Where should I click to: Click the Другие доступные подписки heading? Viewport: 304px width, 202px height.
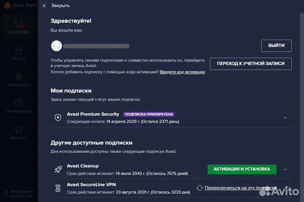(x=92, y=143)
